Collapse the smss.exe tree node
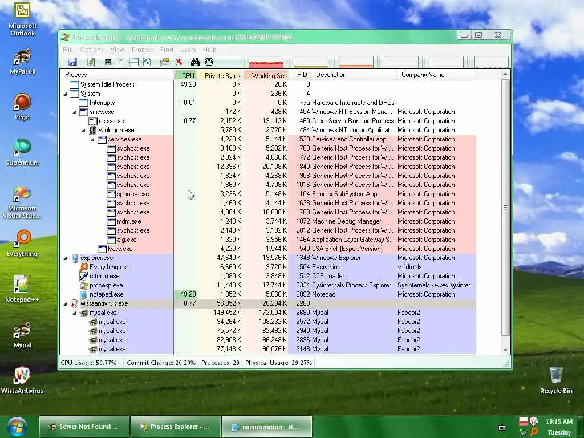The width and height of the screenshot is (584, 438). 74,112
